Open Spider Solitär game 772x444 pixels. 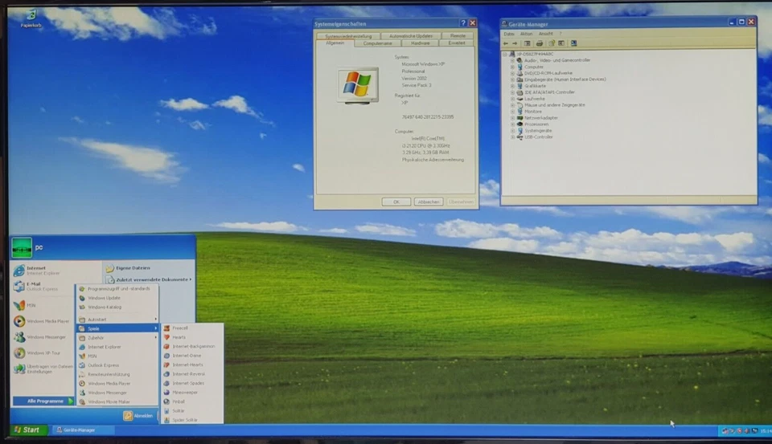click(192, 420)
